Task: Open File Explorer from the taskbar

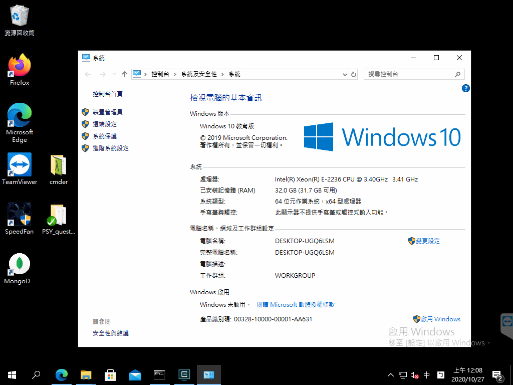Action: pyautogui.click(x=86, y=375)
